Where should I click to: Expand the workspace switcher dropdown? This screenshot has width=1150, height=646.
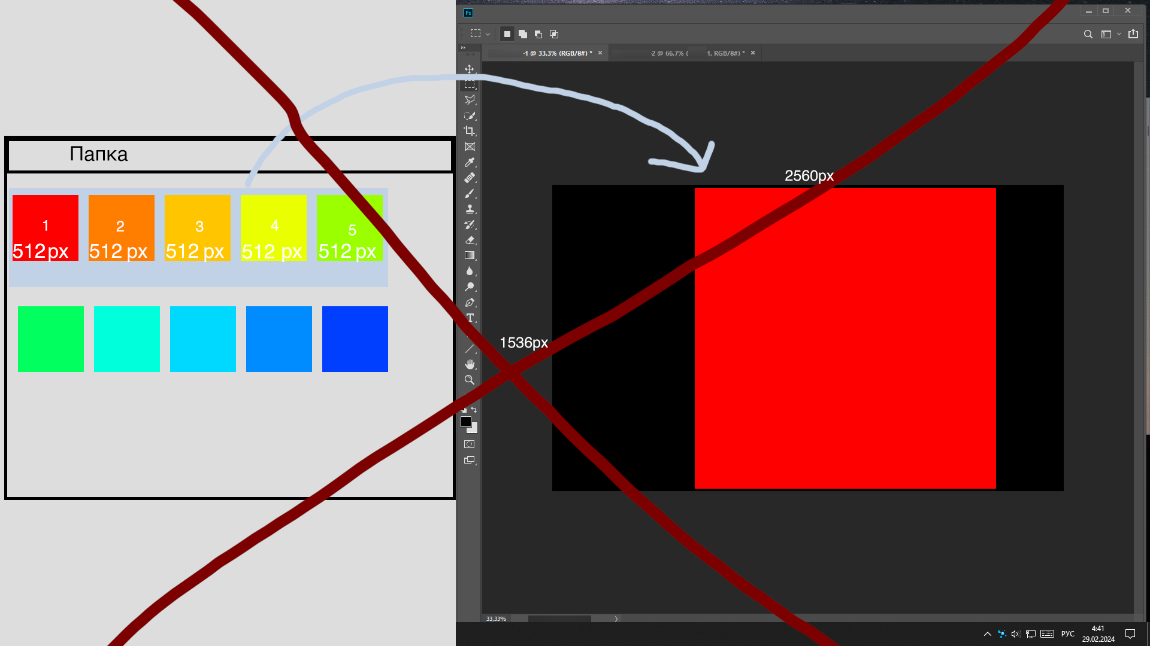[1119, 34]
